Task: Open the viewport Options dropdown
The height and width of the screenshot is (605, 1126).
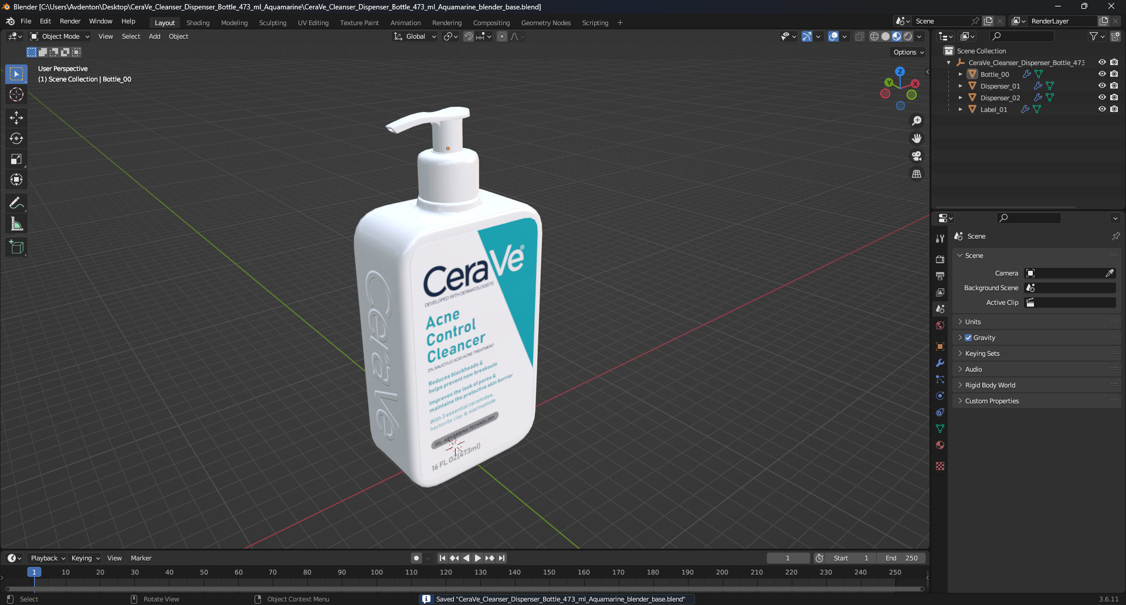Action: (x=908, y=52)
